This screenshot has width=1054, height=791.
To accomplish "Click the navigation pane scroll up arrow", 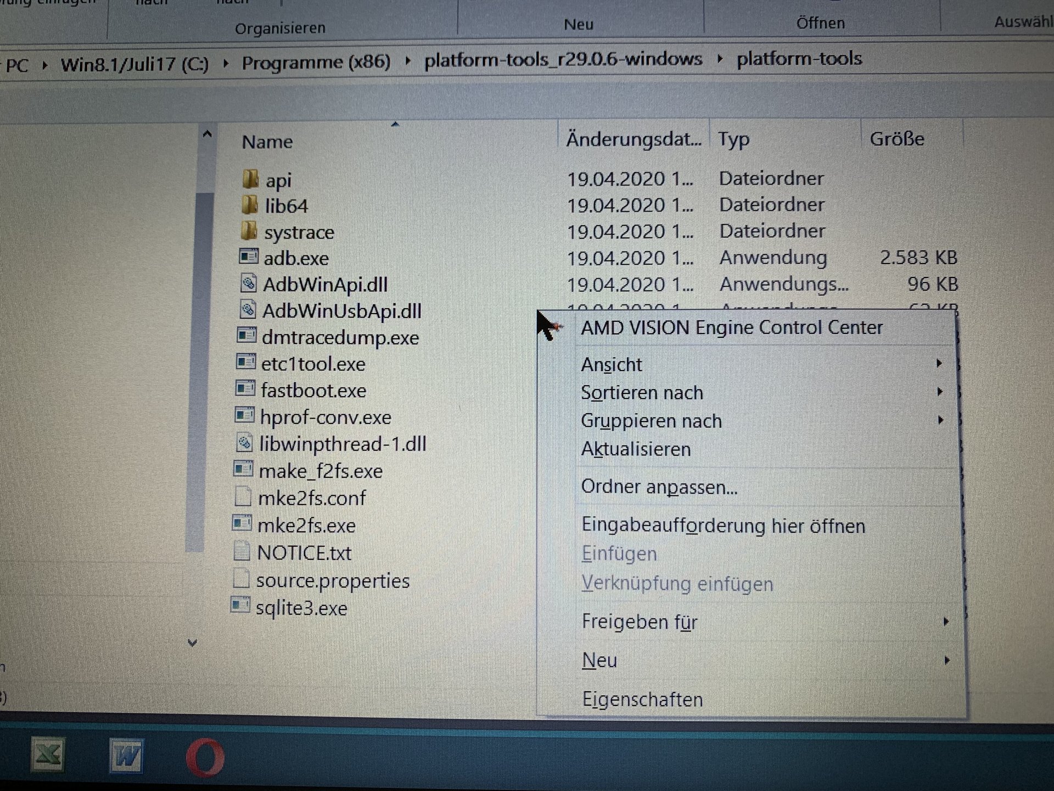I will click(207, 134).
